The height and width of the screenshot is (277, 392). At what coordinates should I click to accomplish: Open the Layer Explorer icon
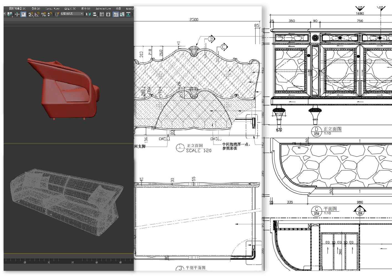108,14
